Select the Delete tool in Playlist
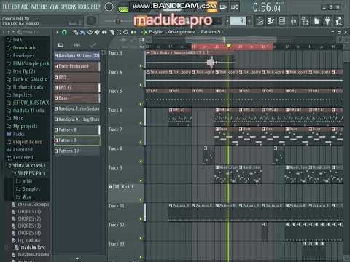This screenshot has width=350, height=262. click(x=90, y=32)
